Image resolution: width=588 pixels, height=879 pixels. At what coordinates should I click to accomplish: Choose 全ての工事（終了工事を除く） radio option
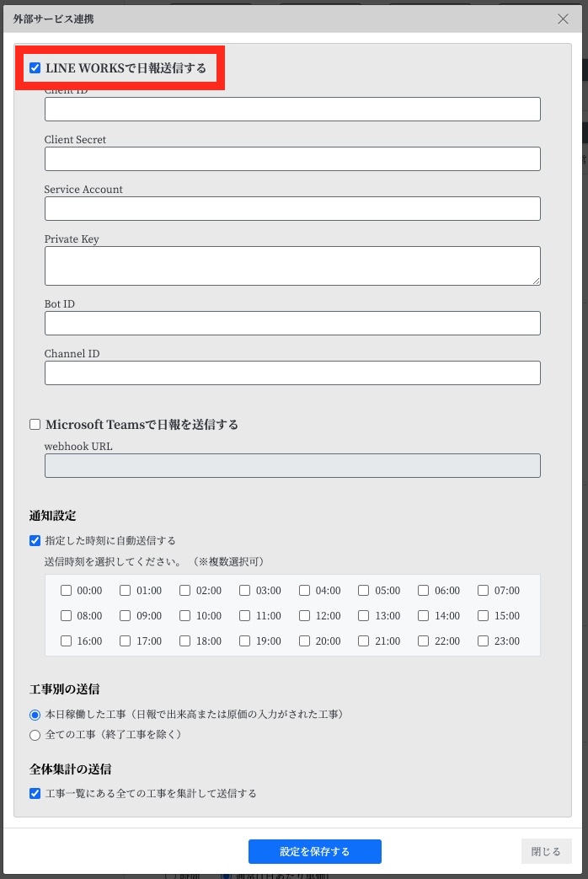point(35,735)
